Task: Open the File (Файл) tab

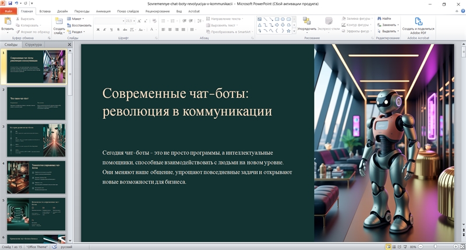Action: coord(8,11)
